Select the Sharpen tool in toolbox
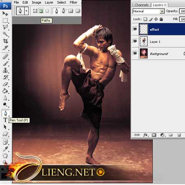 [5, 98]
